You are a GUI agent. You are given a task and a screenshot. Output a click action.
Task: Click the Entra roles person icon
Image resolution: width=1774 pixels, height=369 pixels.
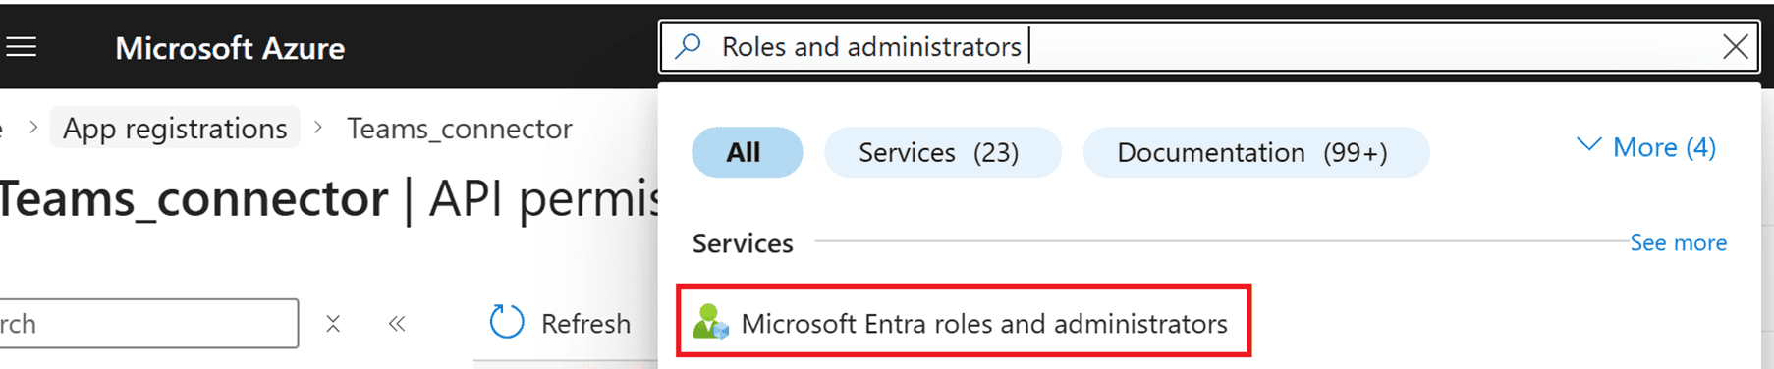[x=710, y=322]
